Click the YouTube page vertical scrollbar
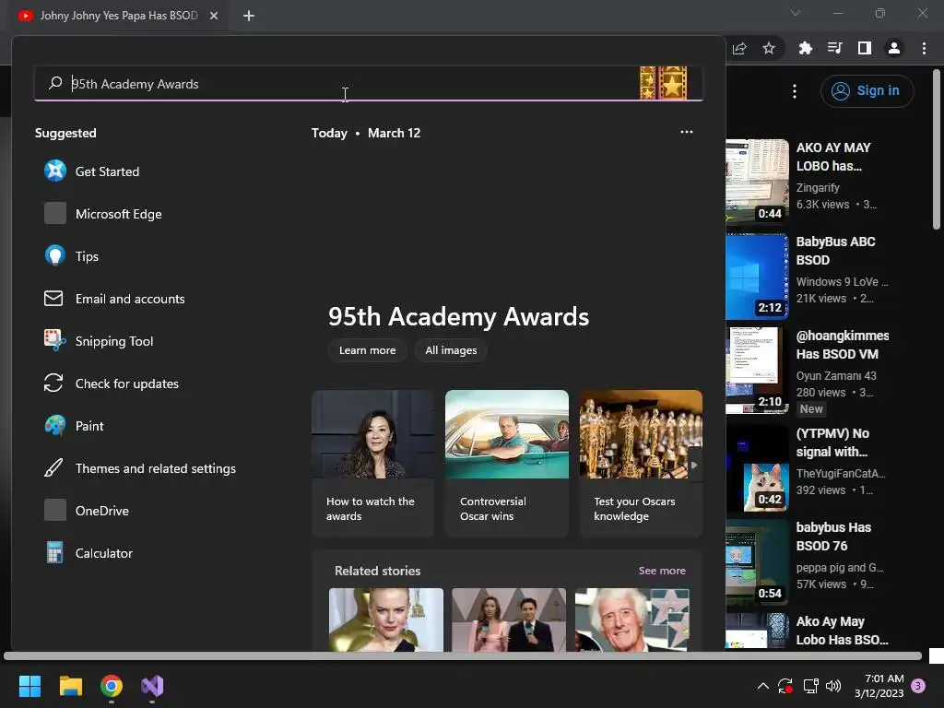The height and width of the screenshot is (708, 944). 937,149
